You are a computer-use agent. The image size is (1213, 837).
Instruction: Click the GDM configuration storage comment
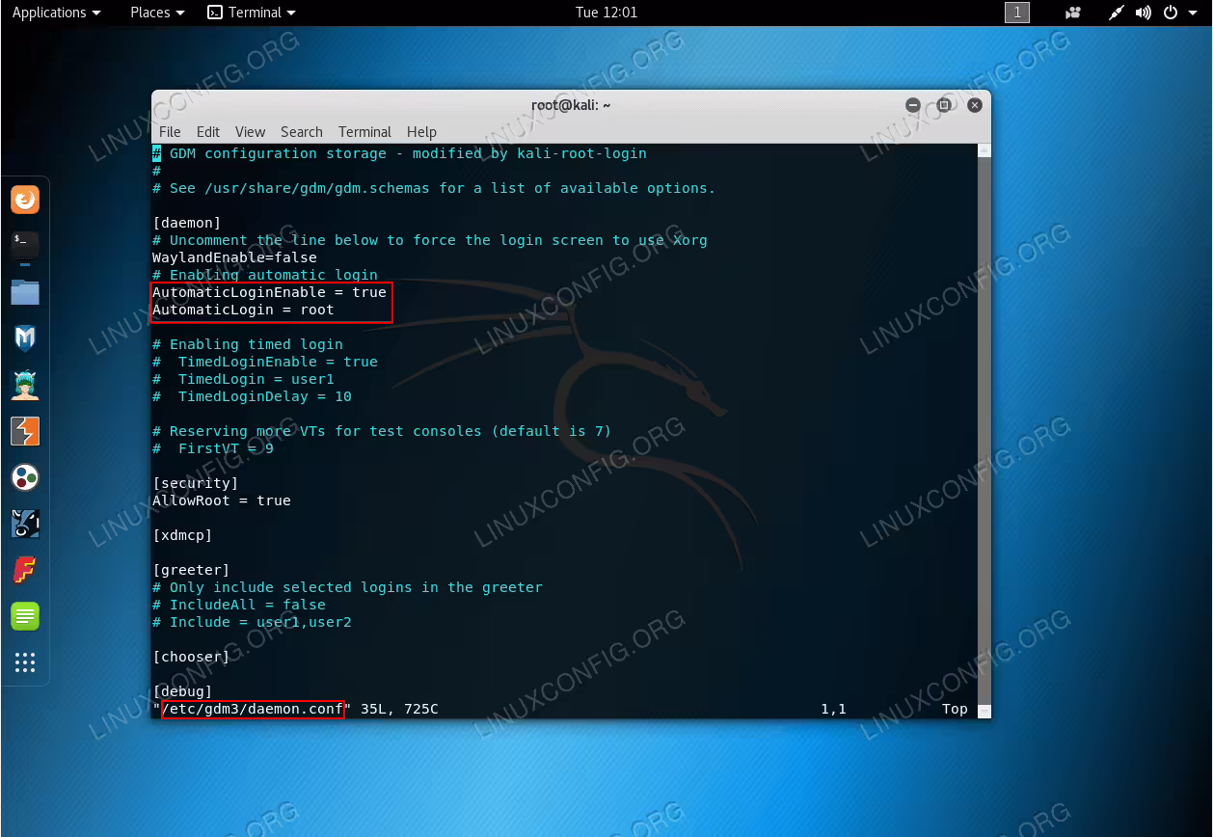point(399,153)
